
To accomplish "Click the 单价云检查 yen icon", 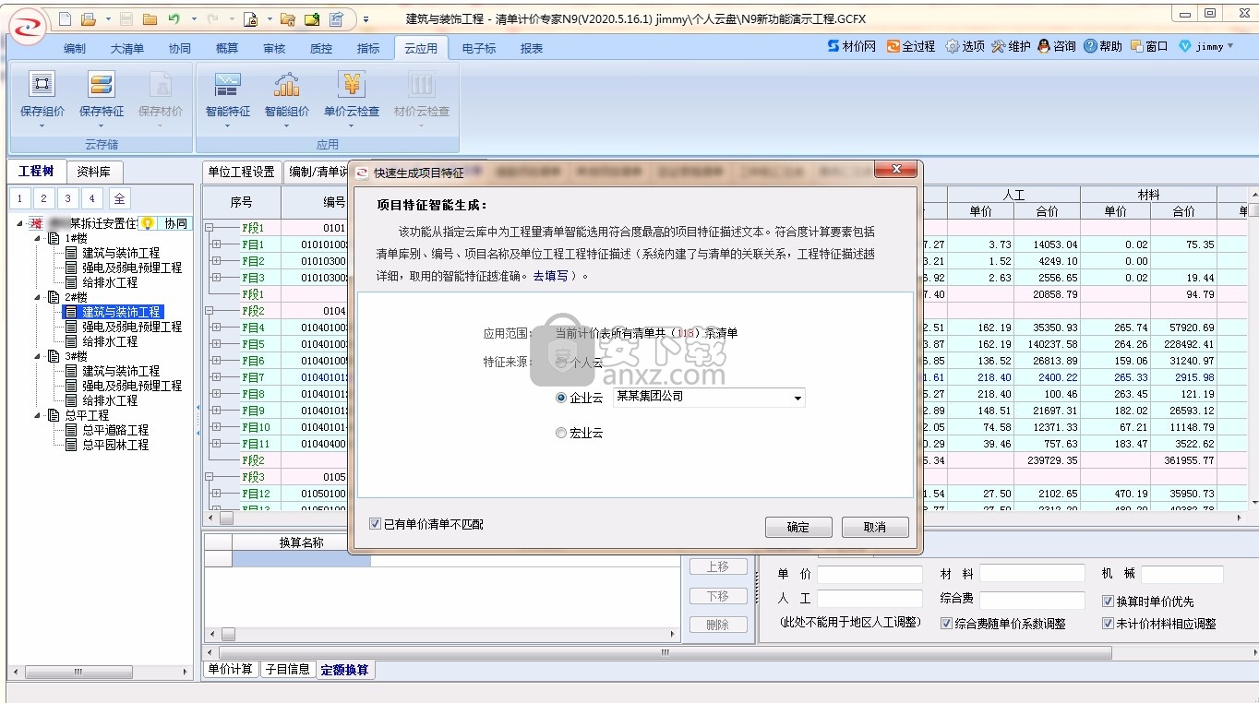I will tap(351, 85).
